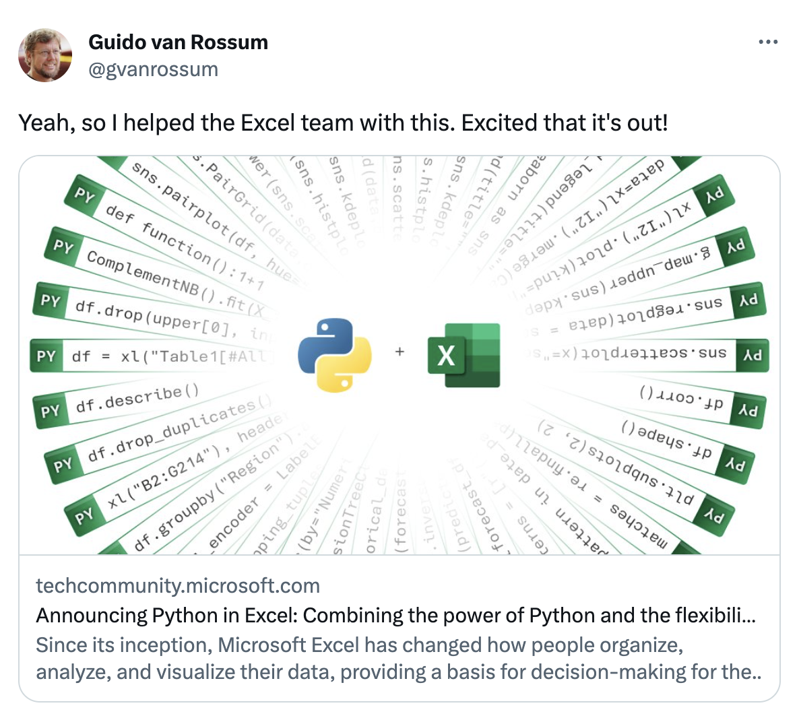Viewport: 799px width, 718px height.
Task: Click the green Excel logo icon
Action: click(x=464, y=355)
